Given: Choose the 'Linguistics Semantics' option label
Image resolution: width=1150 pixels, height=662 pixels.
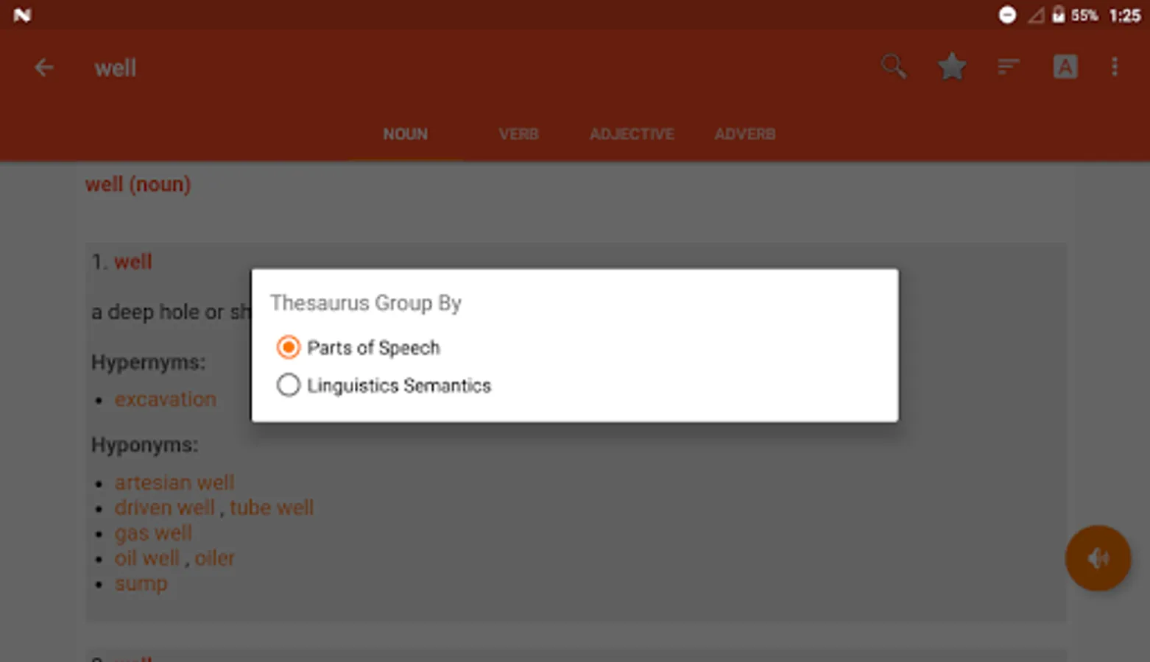Looking at the screenshot, I should coord(398,385).
